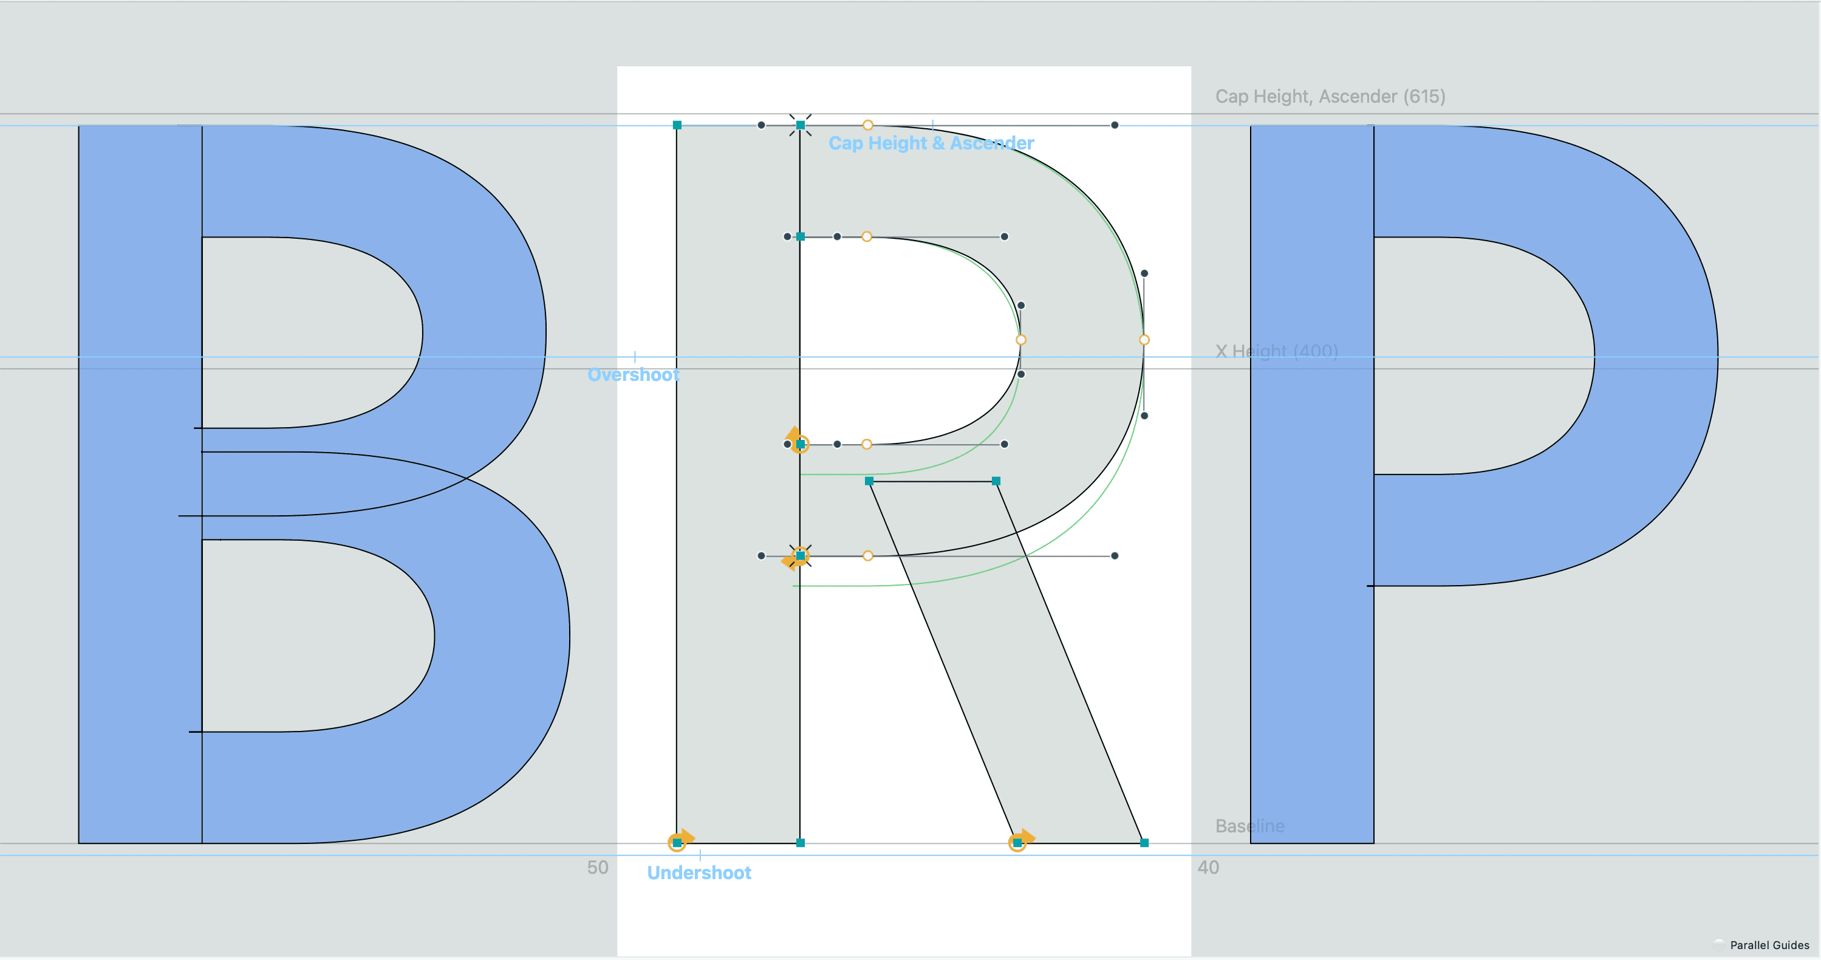1821x960 pixels.
Task: Select the handle left of the bowl-stem junction node
Action: coord(761,557)
